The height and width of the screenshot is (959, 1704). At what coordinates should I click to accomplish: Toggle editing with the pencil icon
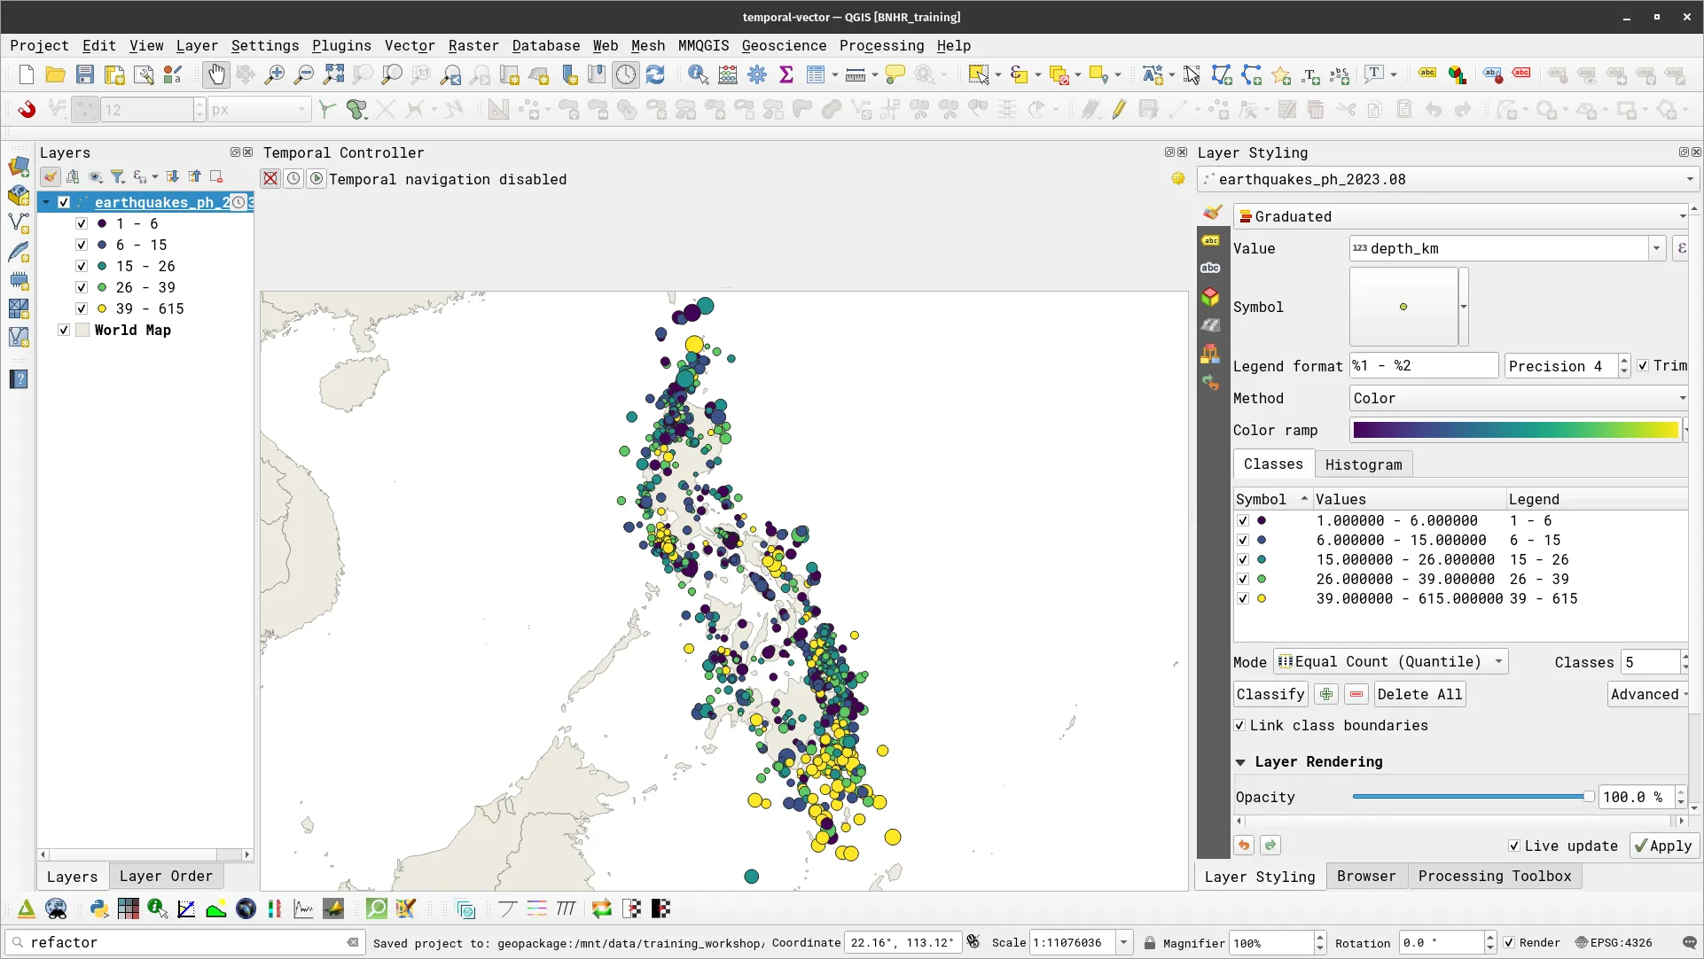(x=1119, y=109)
